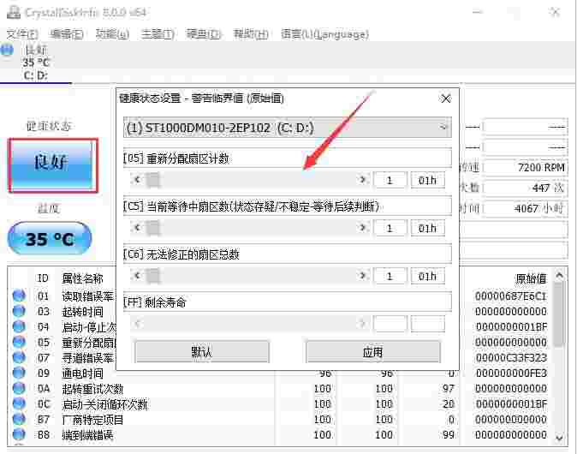This screenshot has height=454, width=577.
Task: Click the 默认 default button
Action: coord(202,352)
